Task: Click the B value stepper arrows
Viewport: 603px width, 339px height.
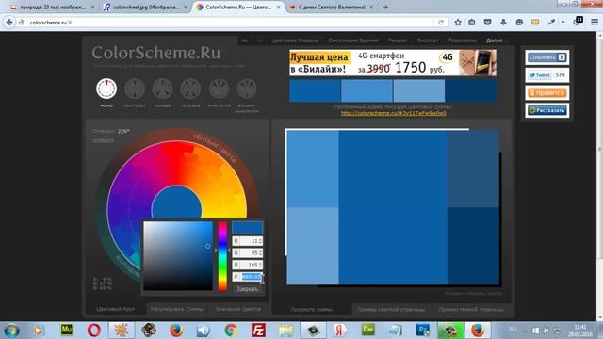Action: (260, 265)
